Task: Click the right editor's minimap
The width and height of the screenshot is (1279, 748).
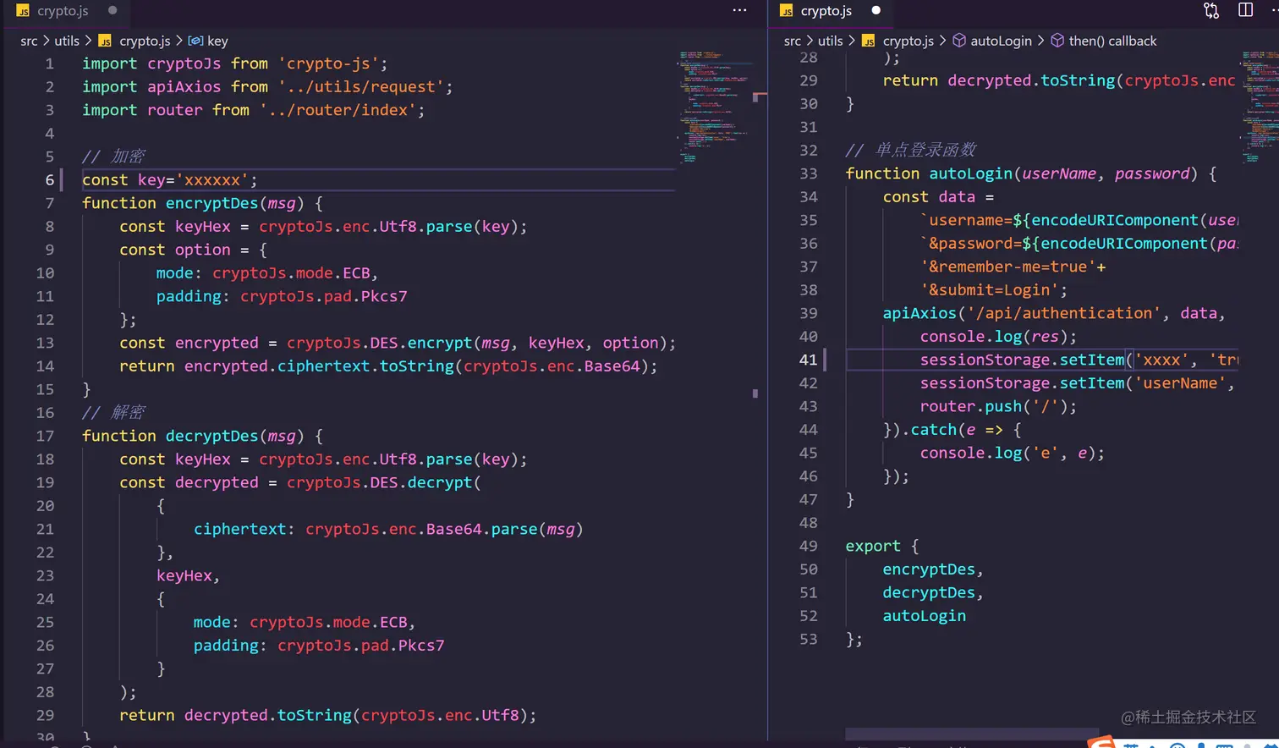Action: tap(1259, 106)
